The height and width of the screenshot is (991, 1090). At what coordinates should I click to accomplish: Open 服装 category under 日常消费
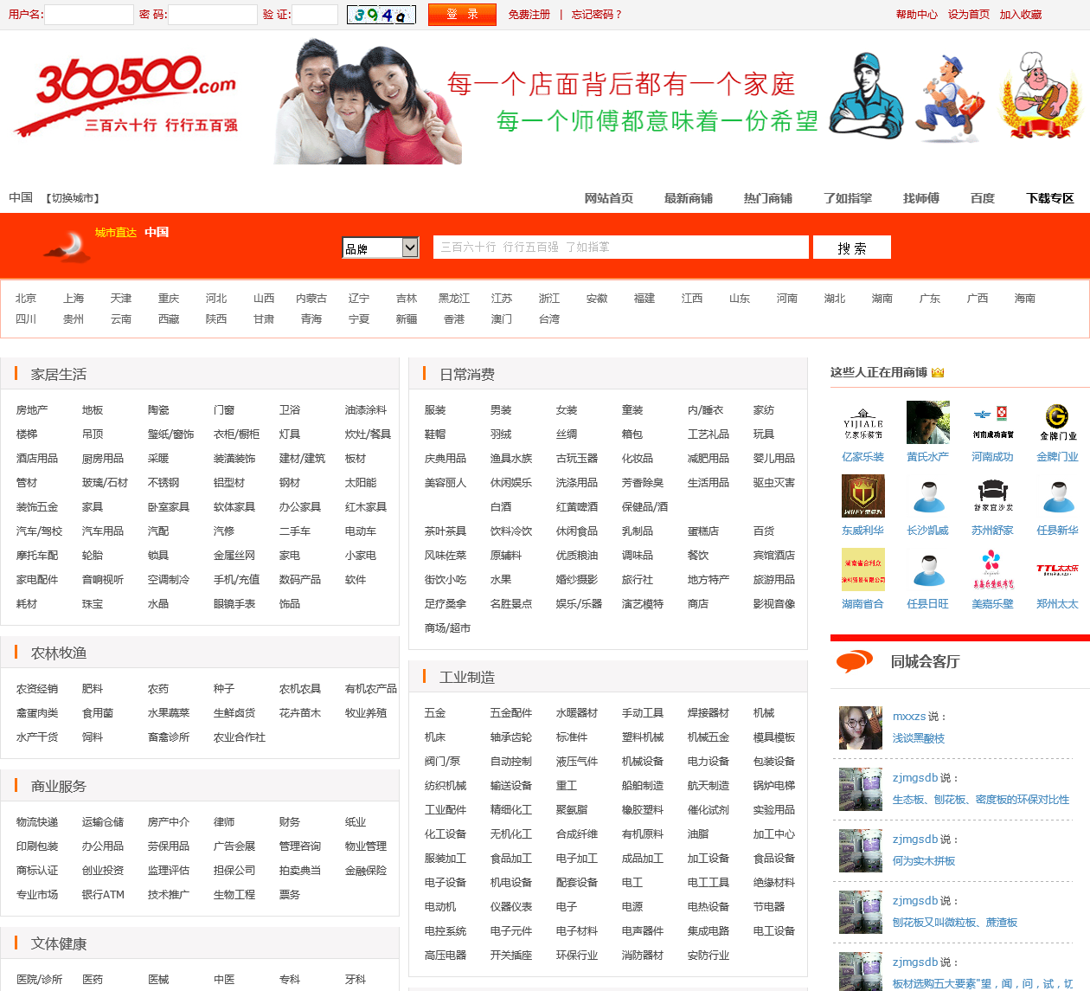click(435, 410)
